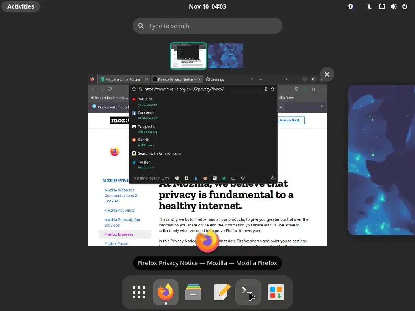
Task: Select Search with Amazon.com suggestion
Action: (203, 153)
